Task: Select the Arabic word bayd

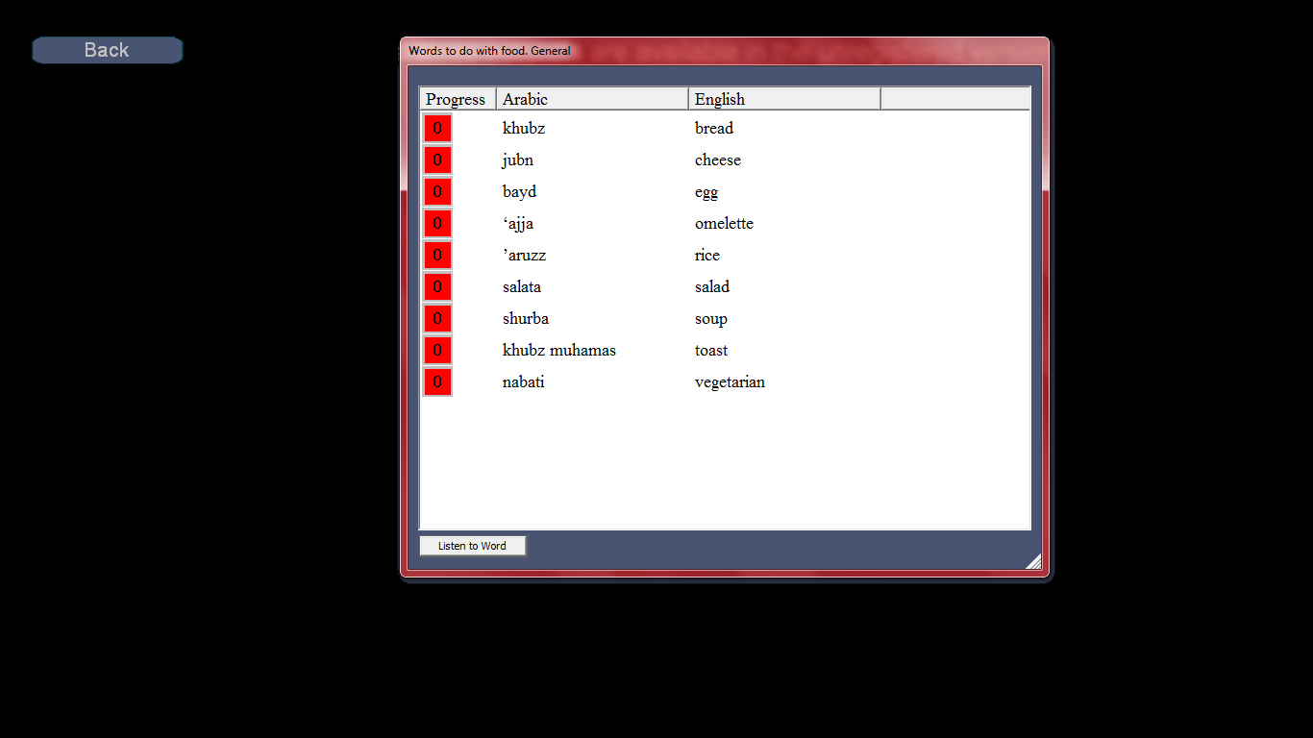Action: (519, 191)
